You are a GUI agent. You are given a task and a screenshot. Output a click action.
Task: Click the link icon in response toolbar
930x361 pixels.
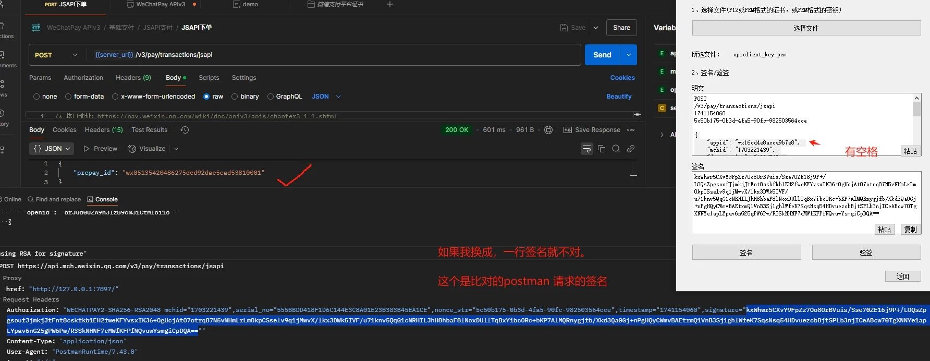[x=631, y=149]
